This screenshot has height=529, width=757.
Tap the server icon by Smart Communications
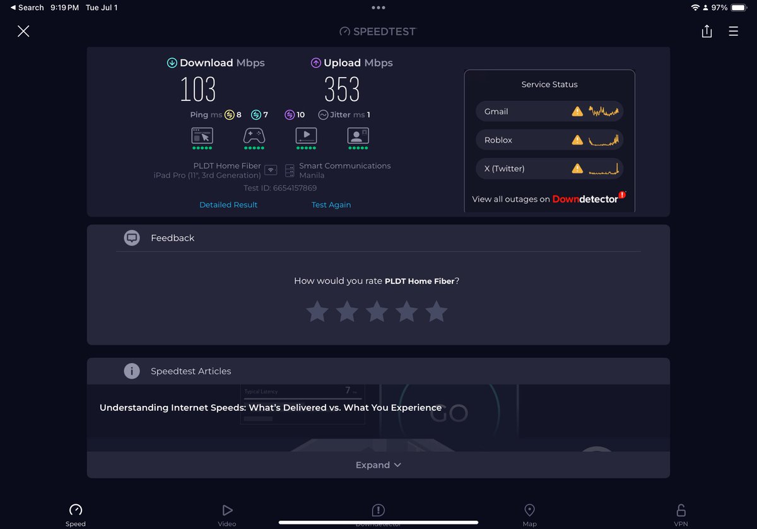point(290,170)
